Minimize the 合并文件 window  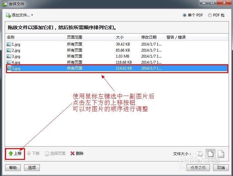pyautogui.click(x=204, y=3)
